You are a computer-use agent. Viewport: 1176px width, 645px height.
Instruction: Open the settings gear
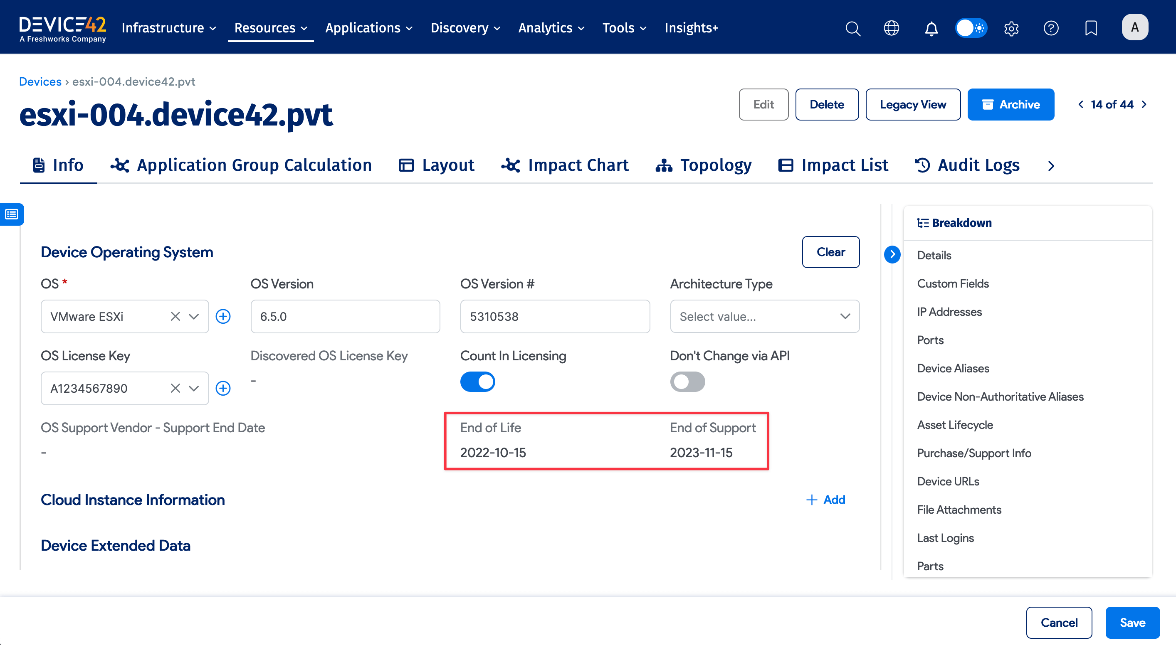point(1011,28)
